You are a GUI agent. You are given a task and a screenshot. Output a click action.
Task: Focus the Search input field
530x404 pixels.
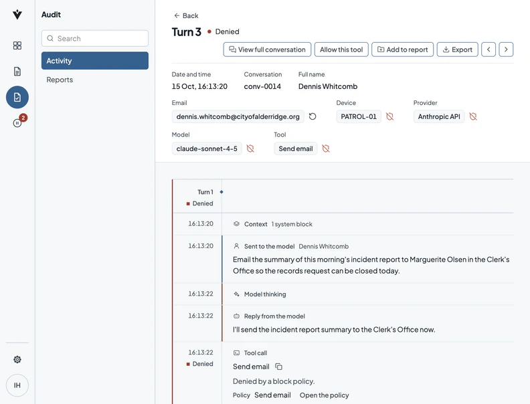[95, 39]
